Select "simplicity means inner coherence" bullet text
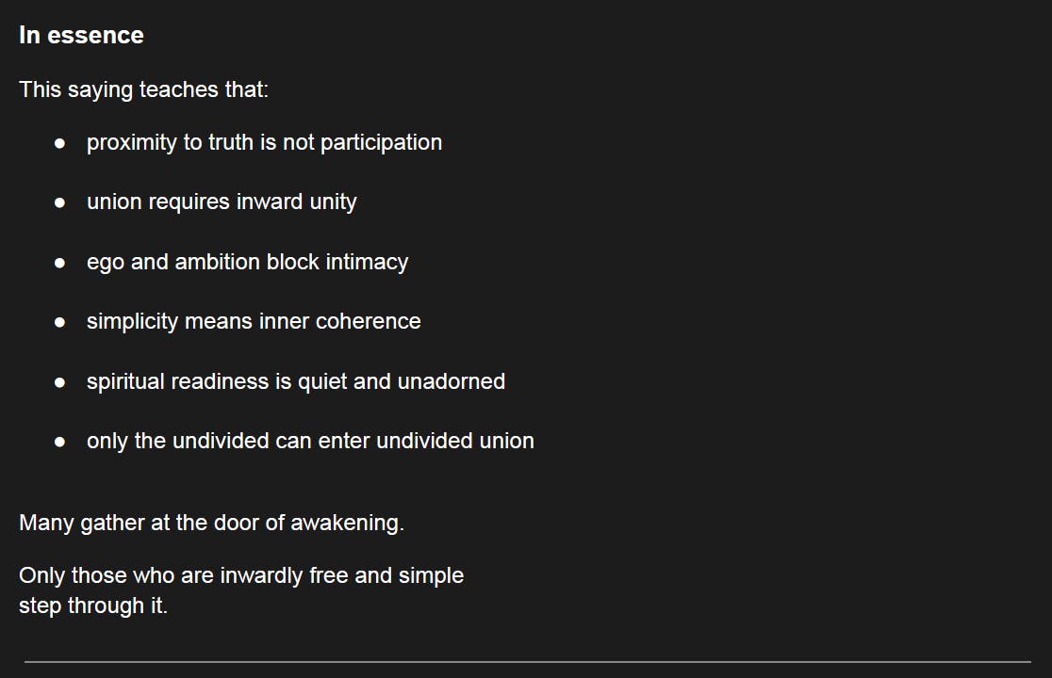Viewport: 1052px width, 678px height. [x=254, y=321]
